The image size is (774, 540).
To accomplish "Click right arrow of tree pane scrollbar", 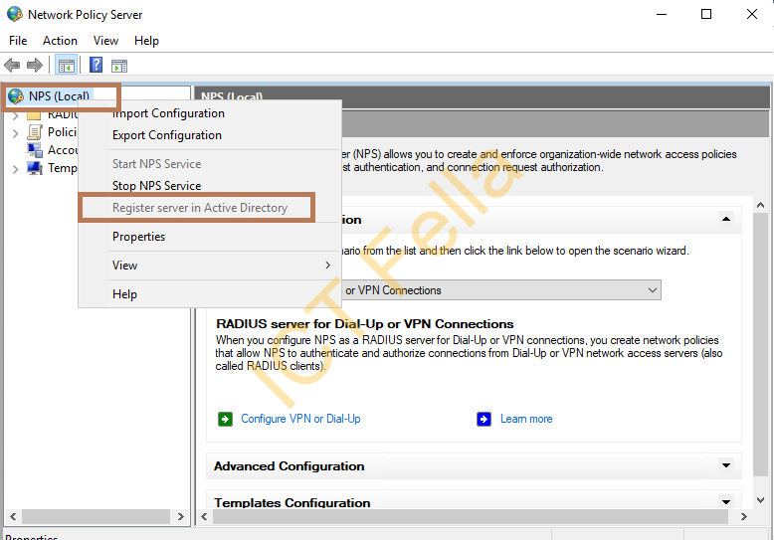I will coord(181,517).
